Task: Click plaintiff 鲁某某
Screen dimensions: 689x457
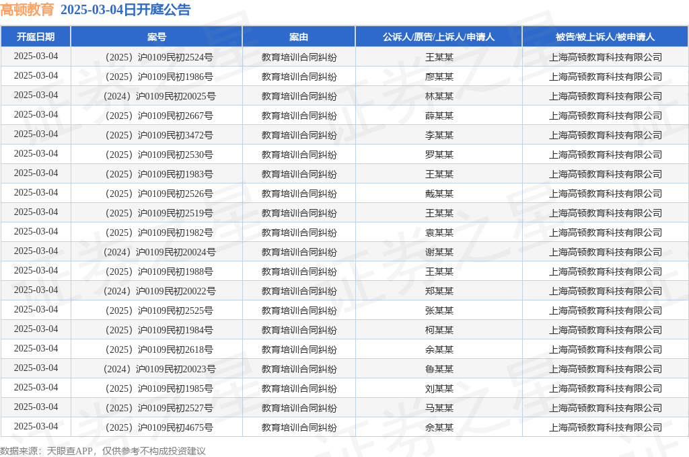Action: pos(439,369)
